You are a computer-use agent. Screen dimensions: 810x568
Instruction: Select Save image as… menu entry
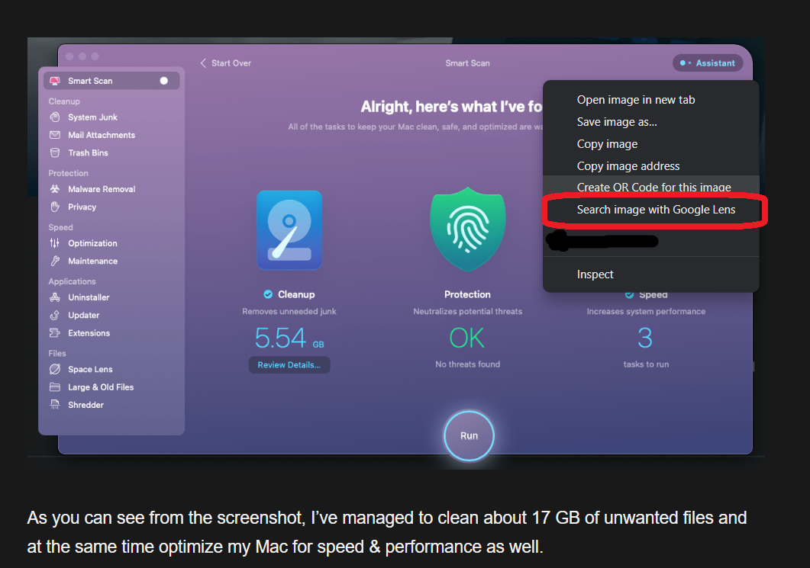pyautogui.click(x=617, y=122)
